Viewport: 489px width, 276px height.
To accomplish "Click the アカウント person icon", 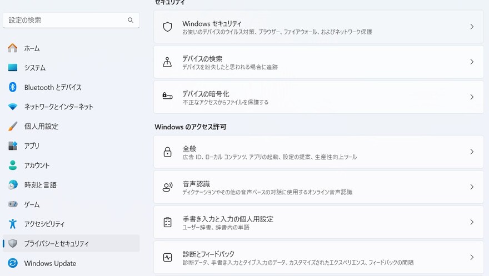I will click(12, 165).
